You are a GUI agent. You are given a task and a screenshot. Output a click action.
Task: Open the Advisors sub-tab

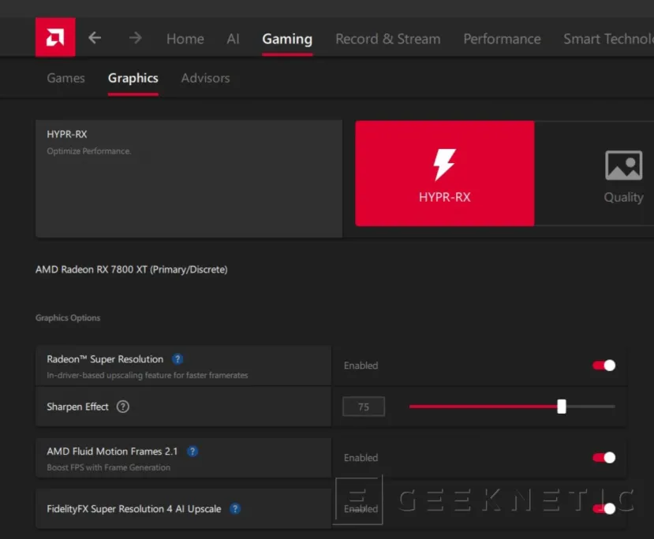point(205,78)
